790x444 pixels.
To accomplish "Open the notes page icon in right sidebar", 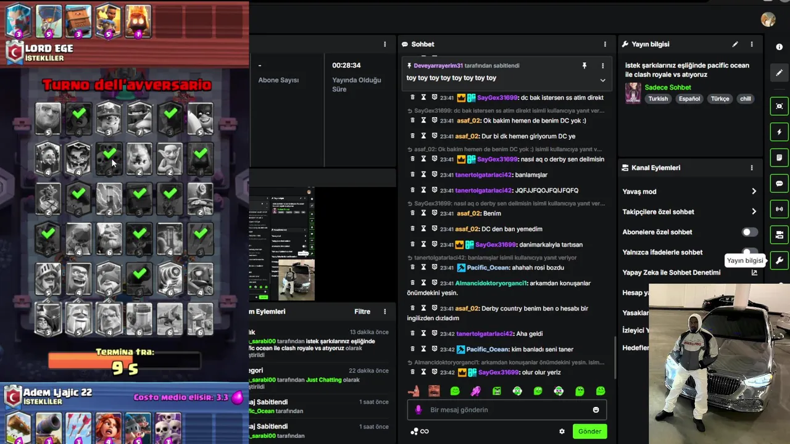I will click(x=779, y=158).
